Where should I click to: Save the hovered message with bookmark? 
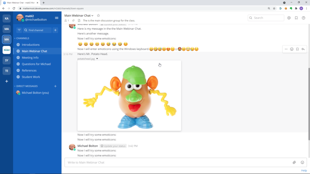tap(297, 49)
